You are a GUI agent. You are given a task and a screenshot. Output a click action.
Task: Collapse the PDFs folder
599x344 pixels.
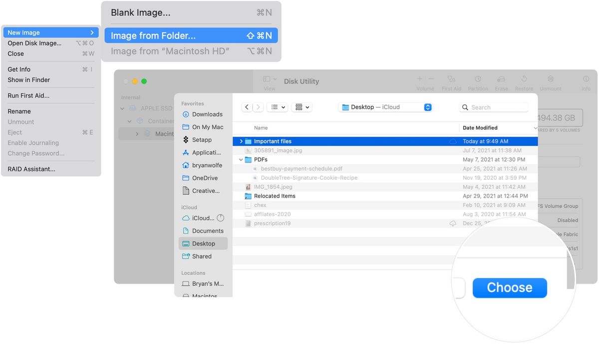click(x=241, y=159)
